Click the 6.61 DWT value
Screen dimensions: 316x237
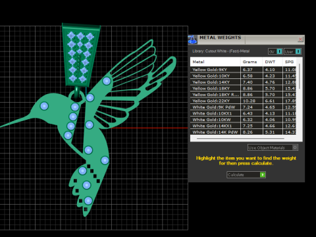[270, 101]
